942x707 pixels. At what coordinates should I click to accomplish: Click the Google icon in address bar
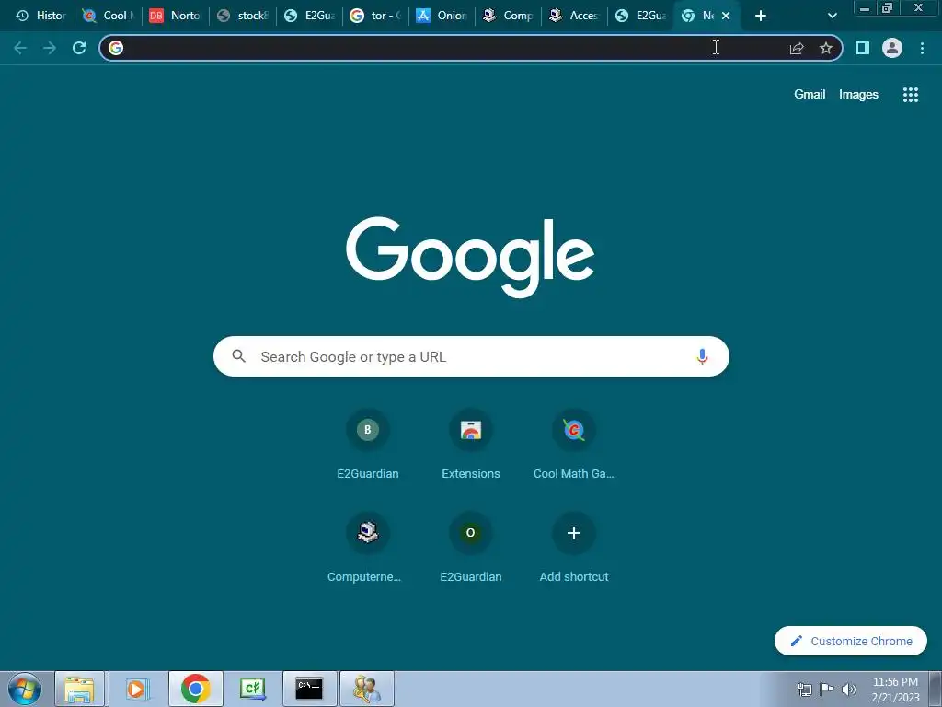(116, 48)
